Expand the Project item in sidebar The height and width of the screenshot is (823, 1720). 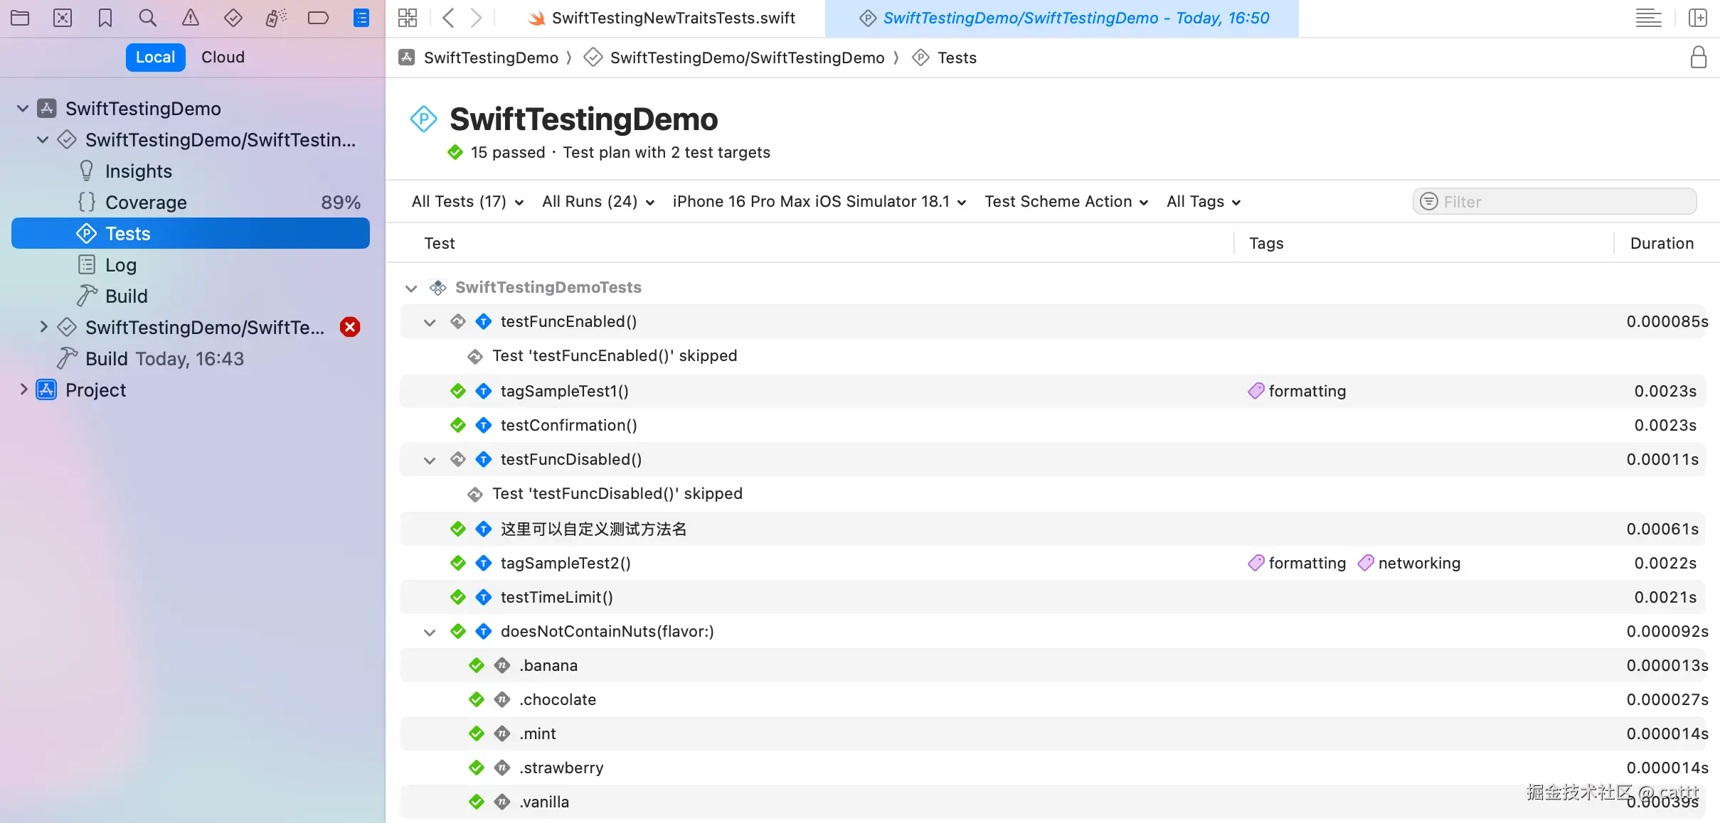point(23,389)
